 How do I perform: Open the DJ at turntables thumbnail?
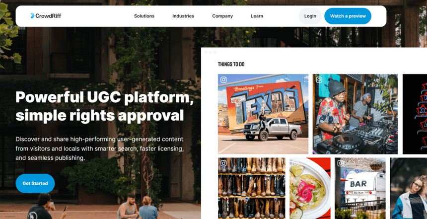click(x=355, y=114)
